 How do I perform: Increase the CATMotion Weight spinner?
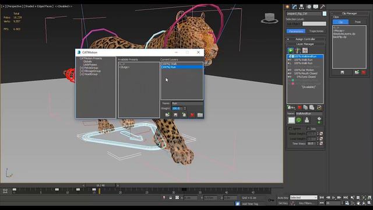tap(185, 107)
